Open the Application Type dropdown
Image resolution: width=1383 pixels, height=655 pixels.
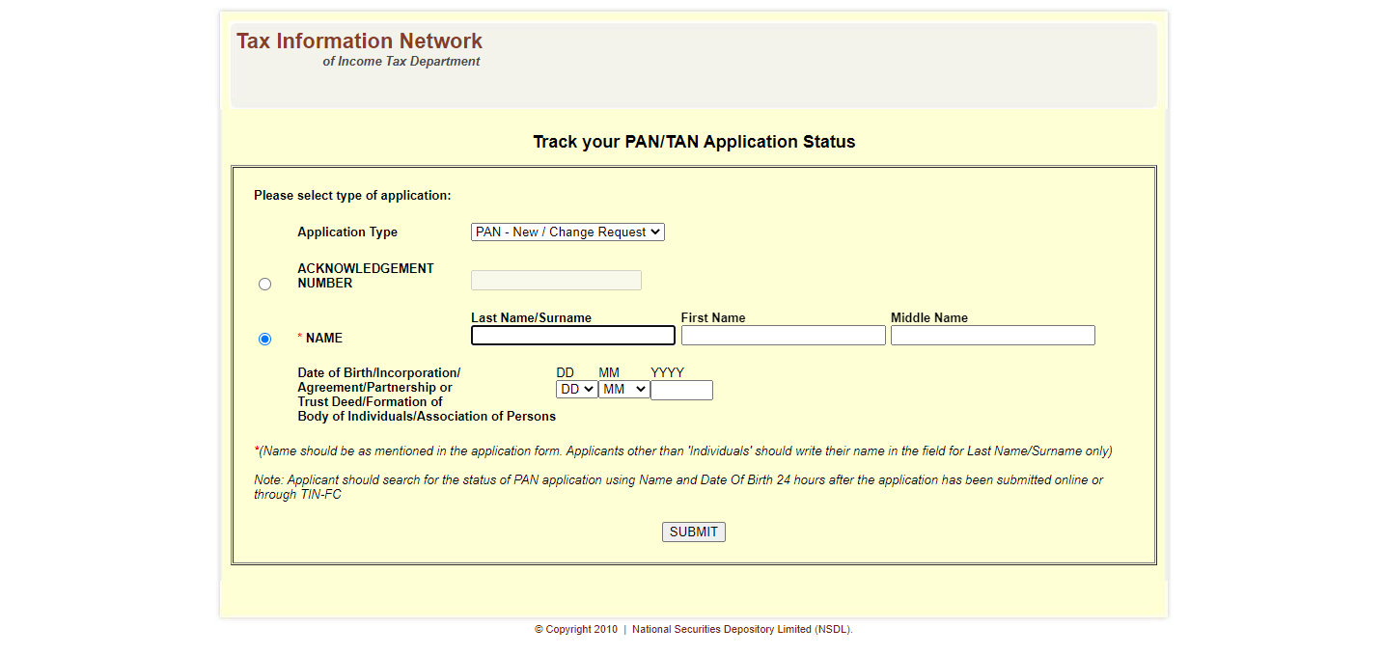[567, 232]
